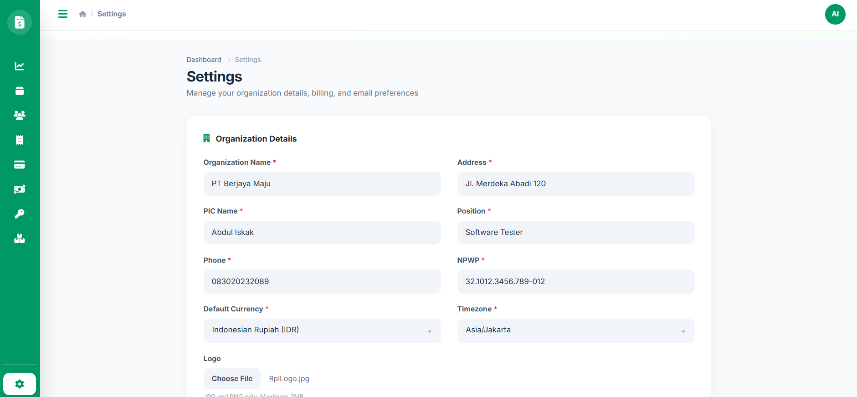The image size is (857, 397).
Task: Open the money transfer sidebar icon
Action: (20, 189)
